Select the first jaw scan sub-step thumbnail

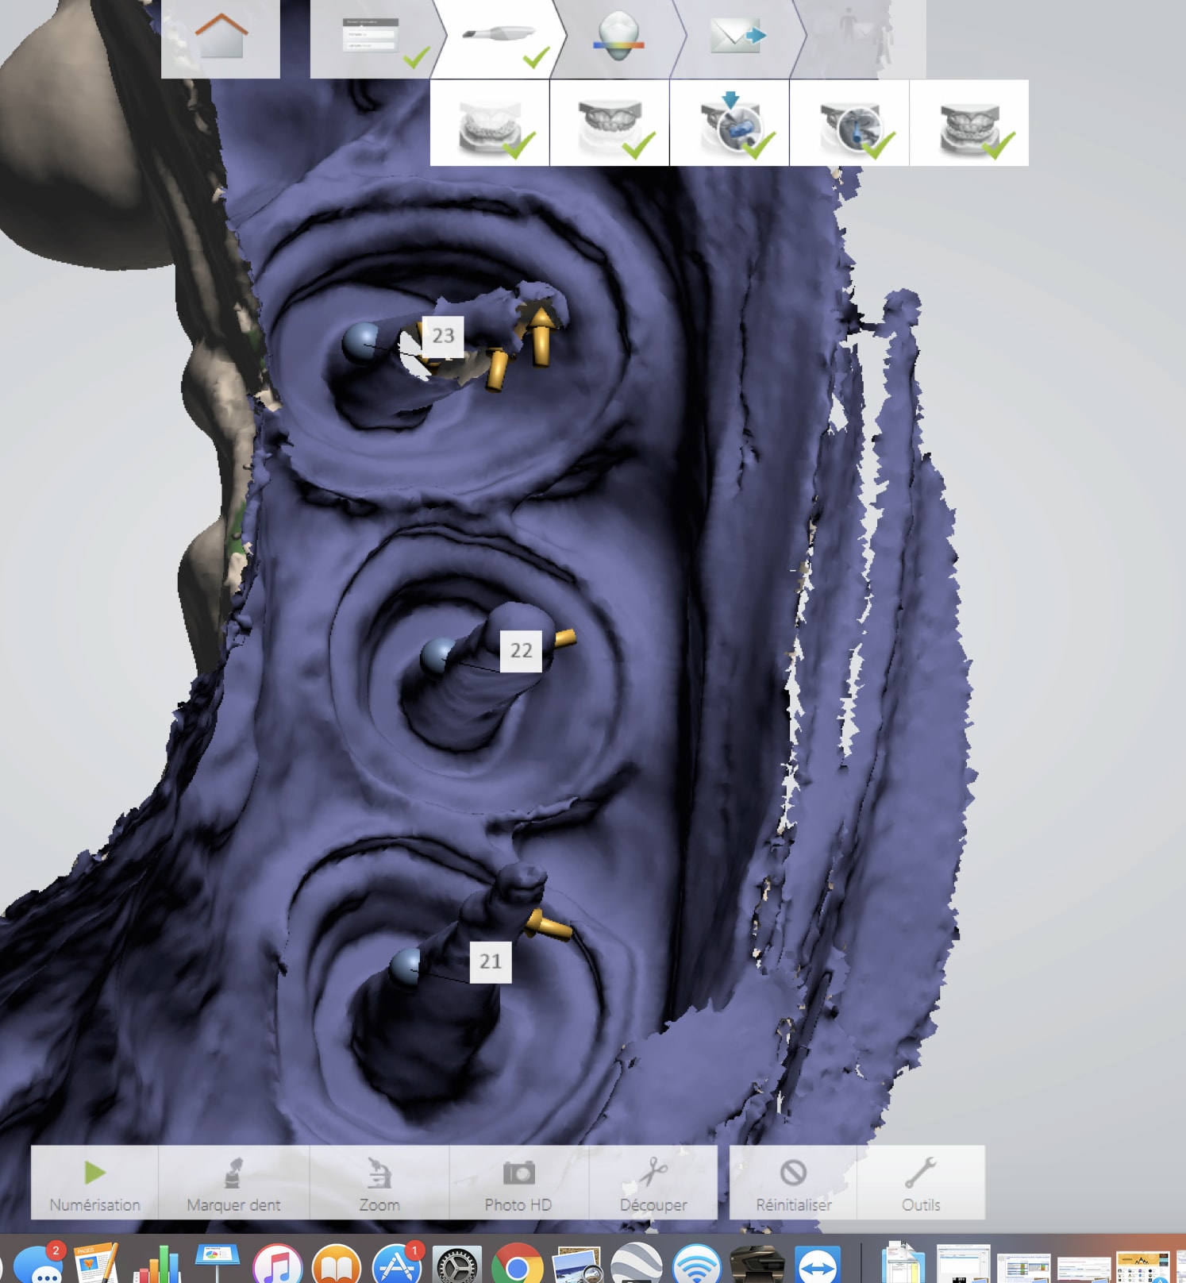[490, 124]
